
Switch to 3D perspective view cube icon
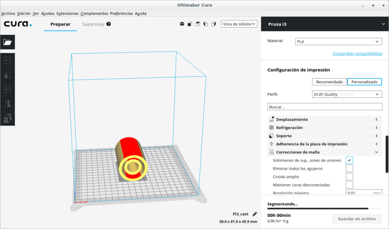(x=182, y=24)
